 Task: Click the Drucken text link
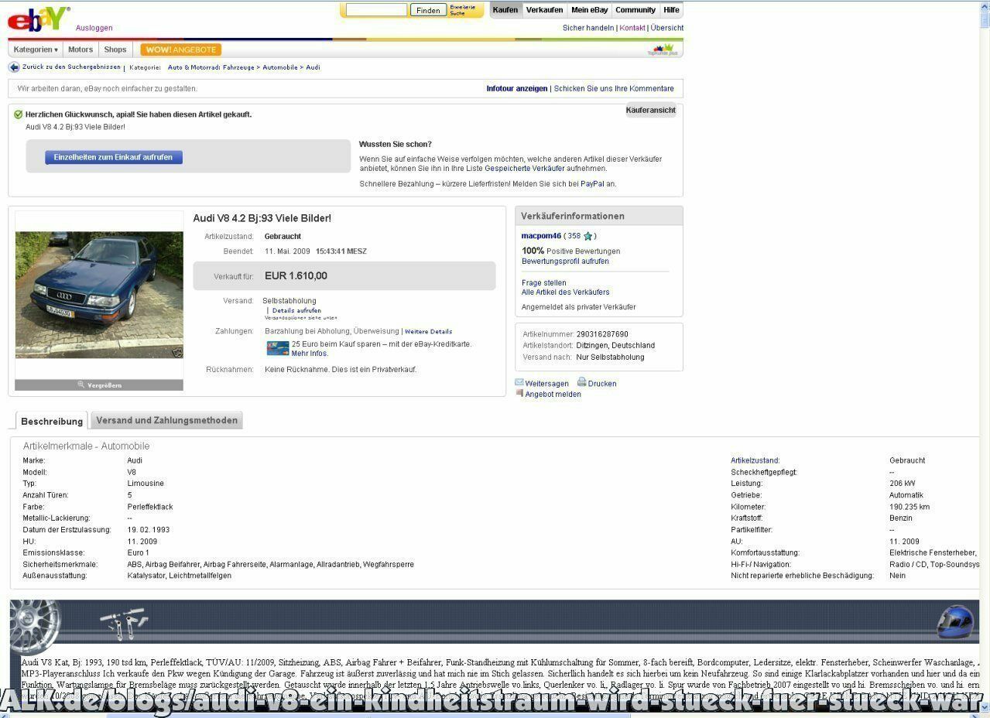[x=602, y=384]
